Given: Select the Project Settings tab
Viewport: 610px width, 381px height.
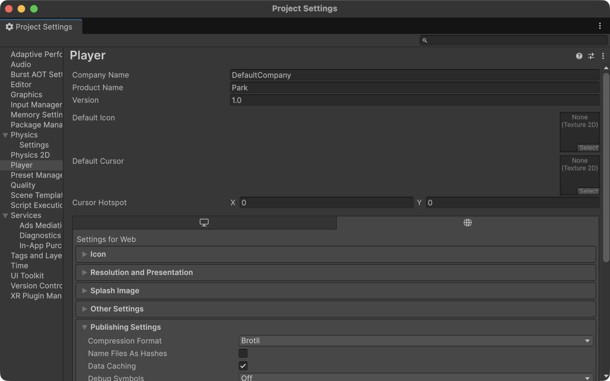Looking at the screenshot, I should (x=41, y=27).
